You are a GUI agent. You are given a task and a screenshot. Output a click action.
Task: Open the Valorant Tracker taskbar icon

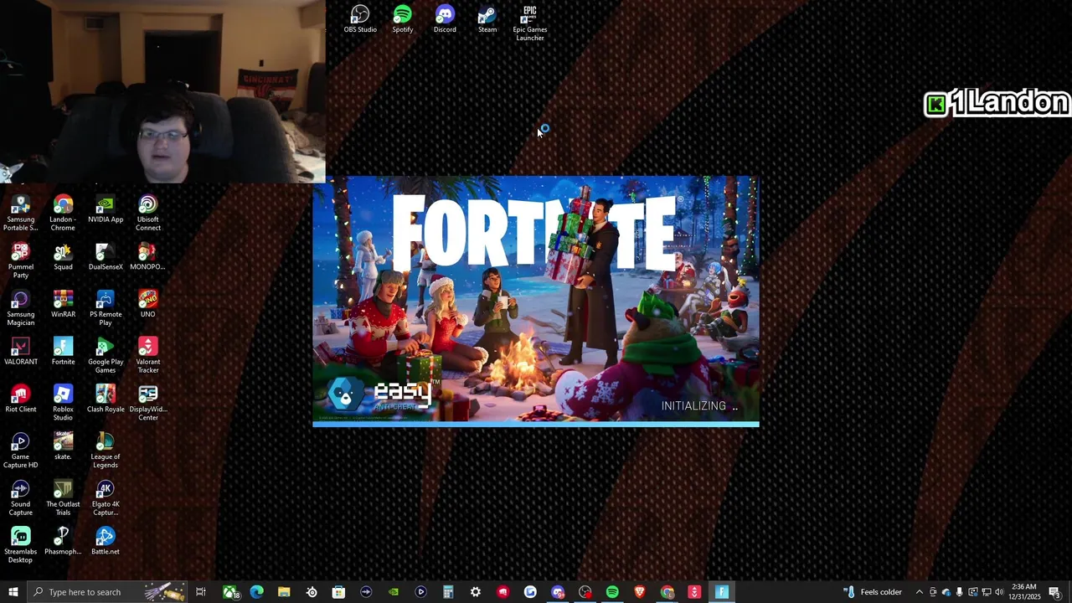click(x=694, y=592)
